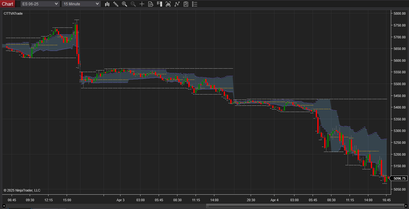
Task: Open the data series bars icon
Action: click(x=168, y=4)
